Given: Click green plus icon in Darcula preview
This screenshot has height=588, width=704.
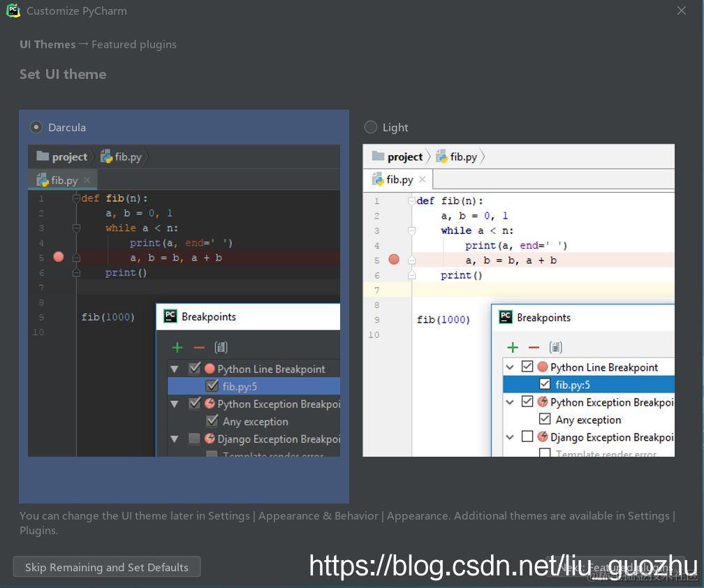Looking at the screenshot, I should 177,347.
